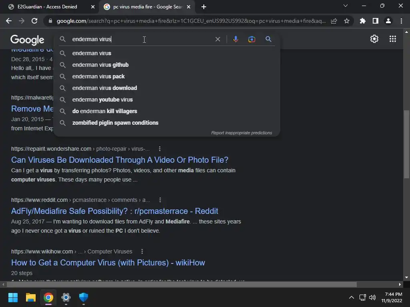Open more options for wikihow result

click(x=142, y=251)
